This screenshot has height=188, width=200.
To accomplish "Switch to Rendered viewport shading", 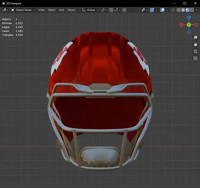I will 192,10.
